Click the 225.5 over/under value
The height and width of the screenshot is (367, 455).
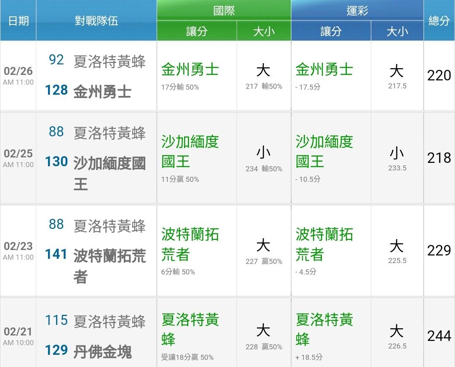pos(397,261)
